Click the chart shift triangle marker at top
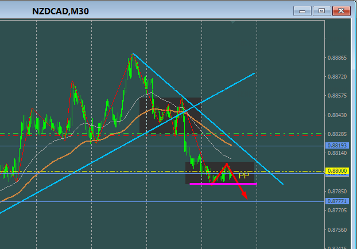 pos(232,22)
